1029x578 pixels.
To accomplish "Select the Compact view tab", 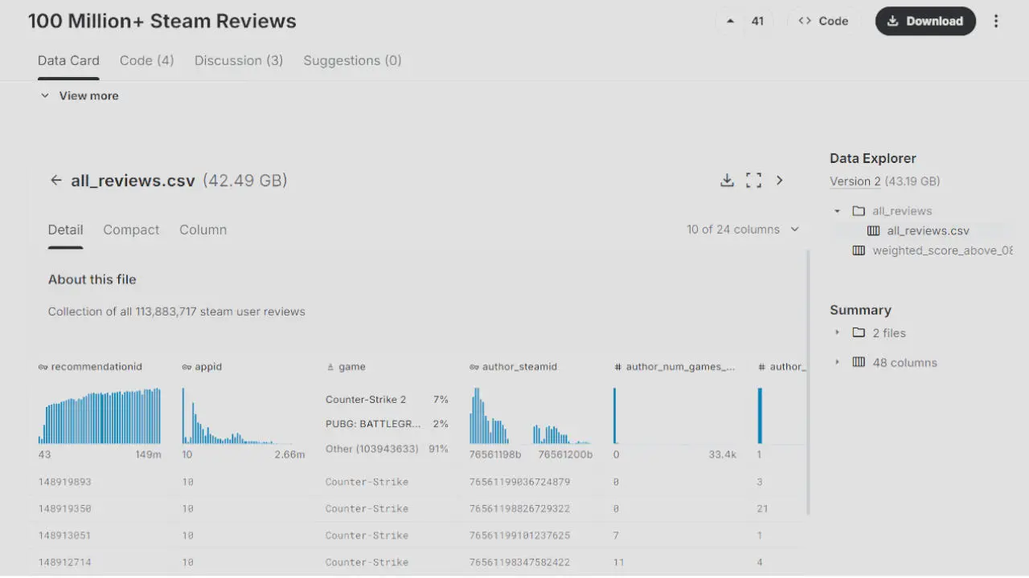I will (x=131, y=230).
